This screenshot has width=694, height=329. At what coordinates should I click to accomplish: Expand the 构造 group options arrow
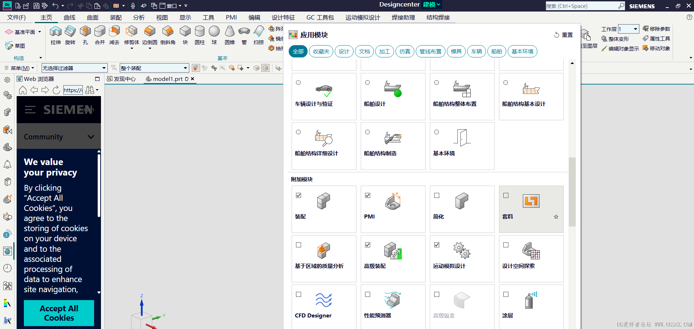click(x=41, y=58)
